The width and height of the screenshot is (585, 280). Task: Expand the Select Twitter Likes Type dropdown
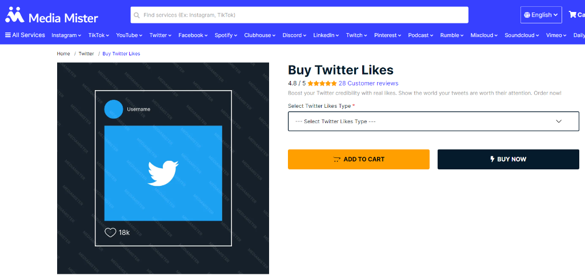point(433,121)
